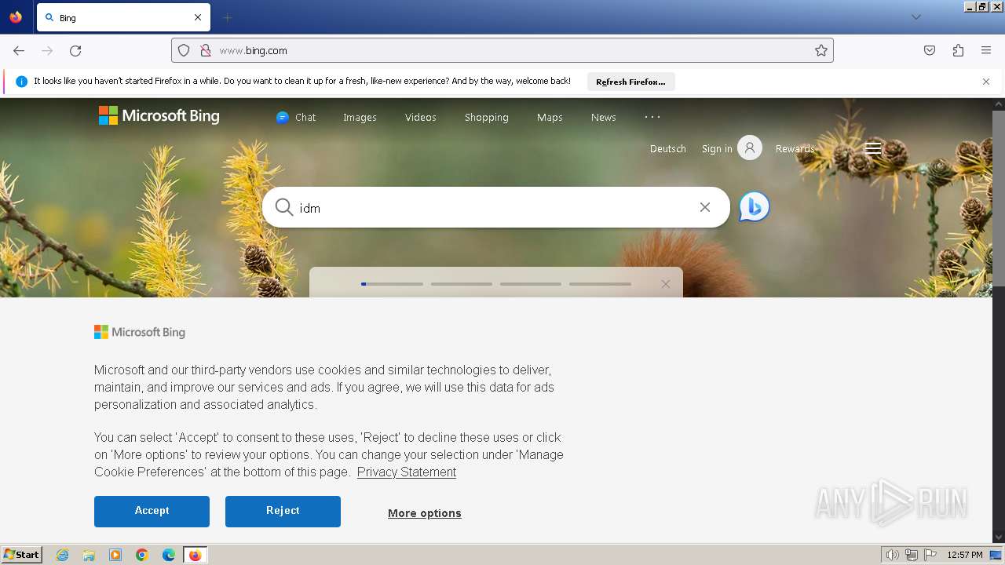Click the Refresh Firefox… button
Screen dimensions: 1005x565
point(630,82)
